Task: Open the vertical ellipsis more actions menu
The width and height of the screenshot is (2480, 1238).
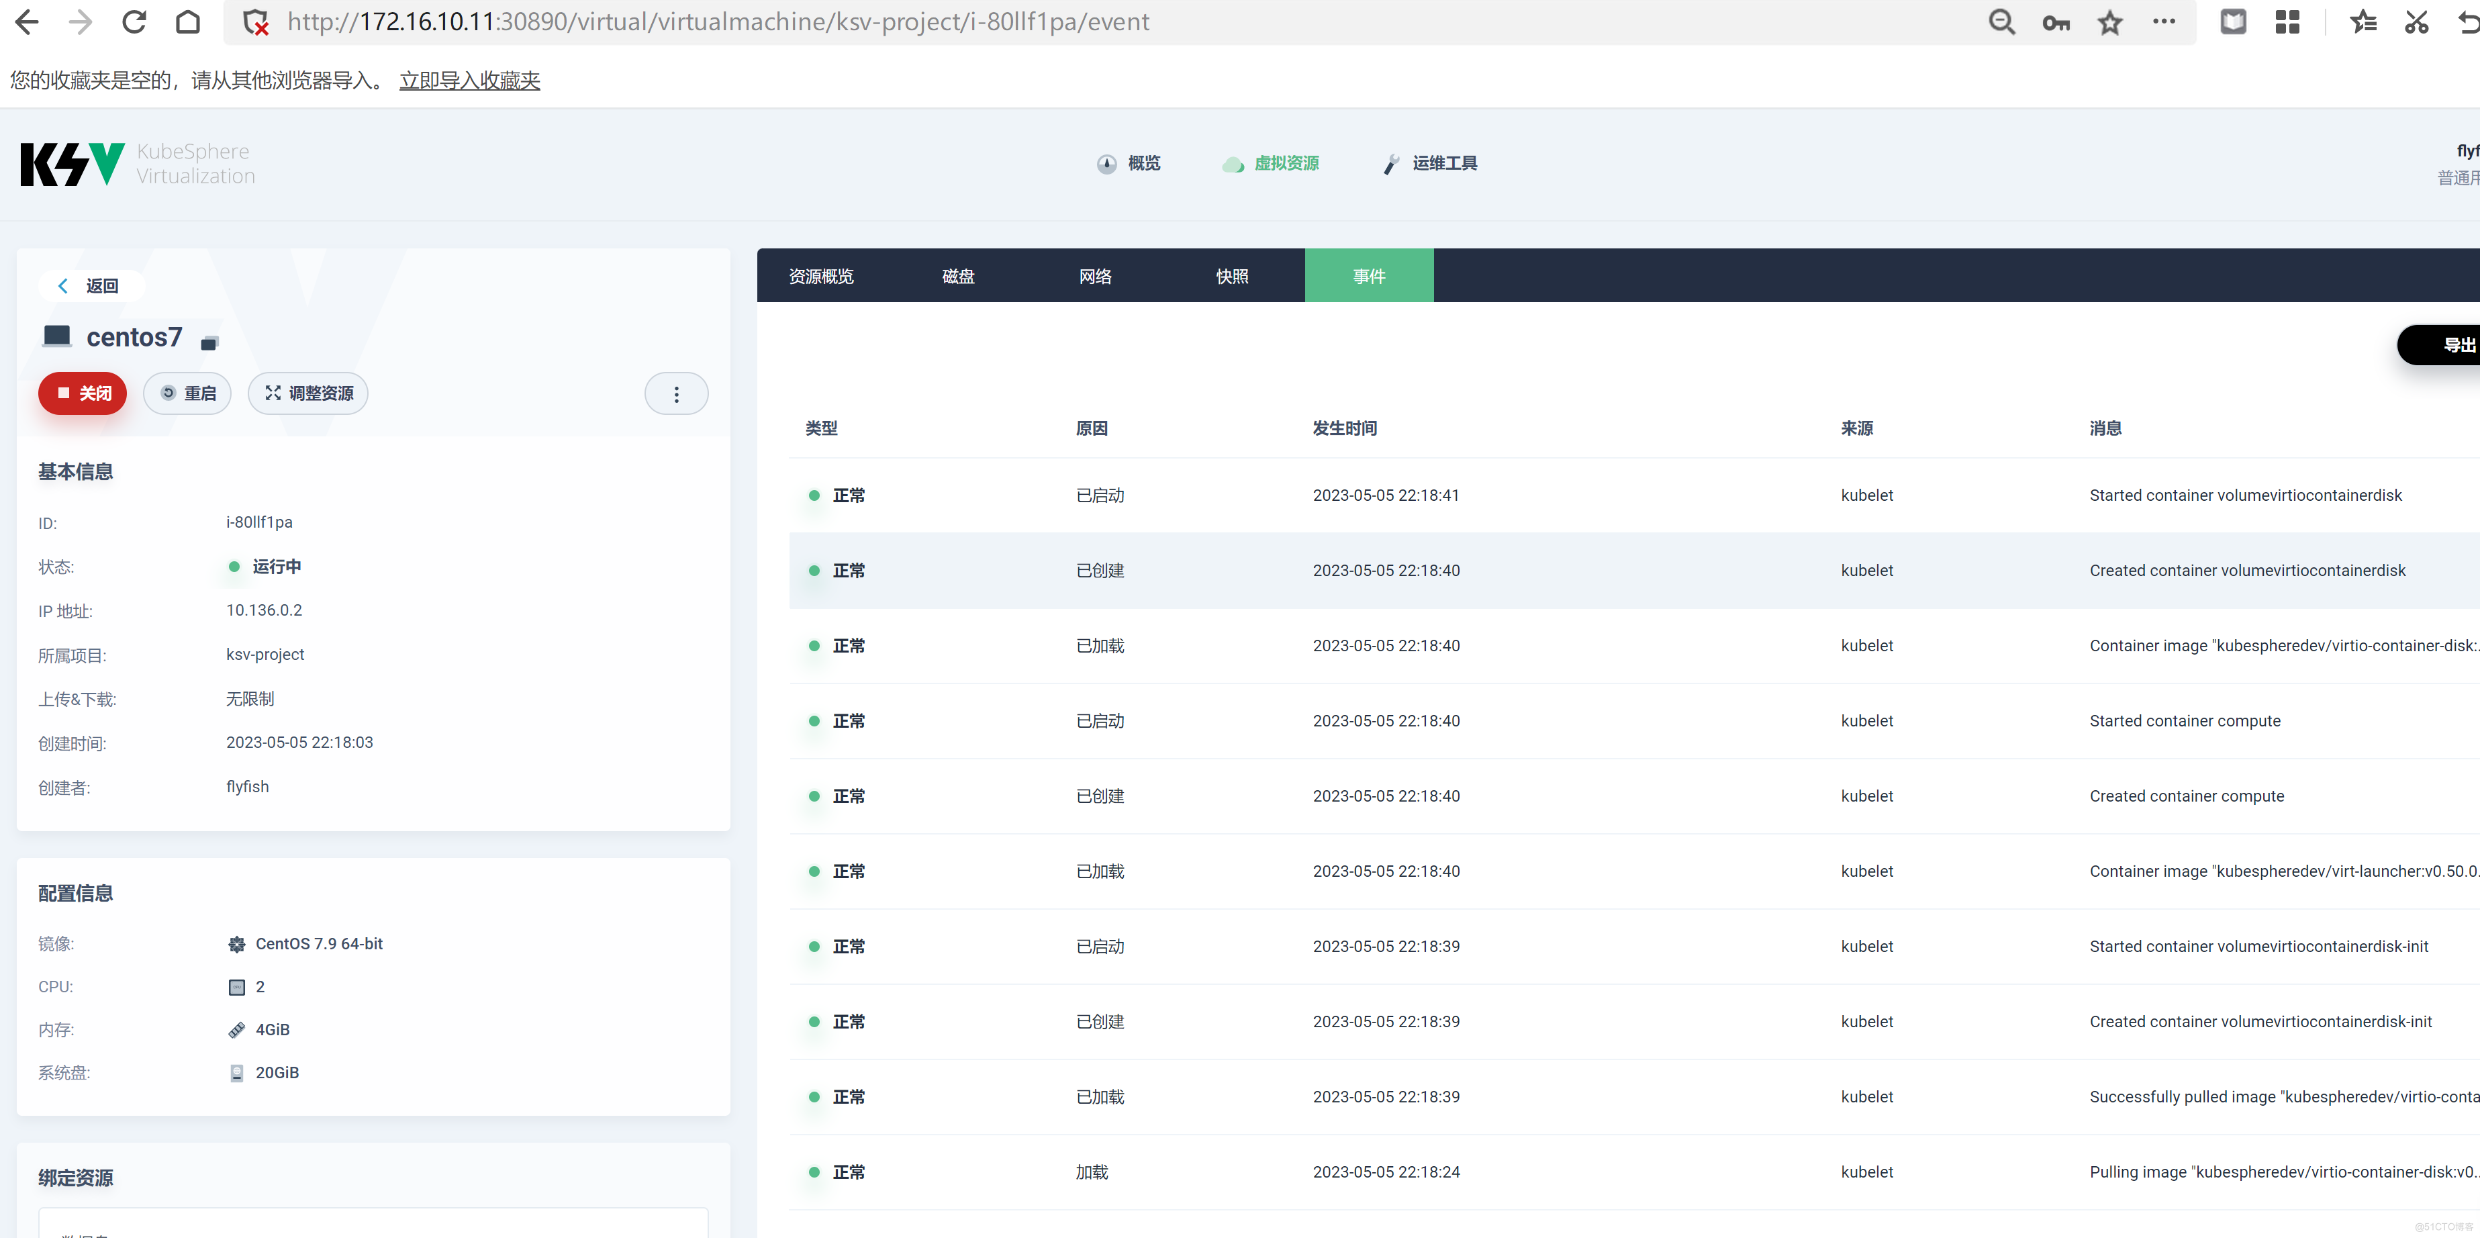Action: [677, 393]
